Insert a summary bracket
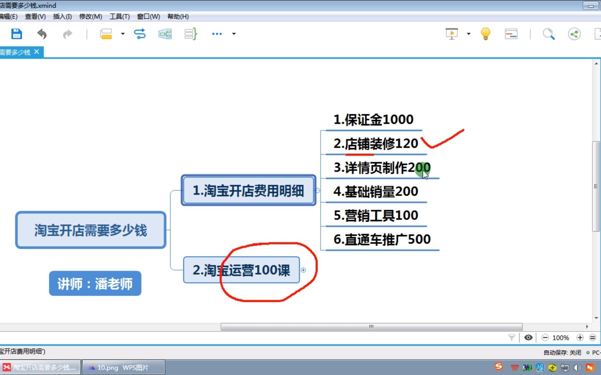The height and width of the screenshot is (375, 601). 191,34
